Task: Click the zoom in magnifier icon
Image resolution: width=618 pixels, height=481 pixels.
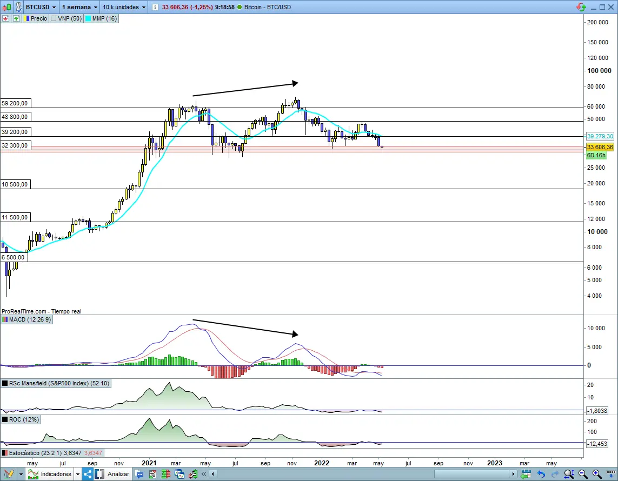Action: 596,474
